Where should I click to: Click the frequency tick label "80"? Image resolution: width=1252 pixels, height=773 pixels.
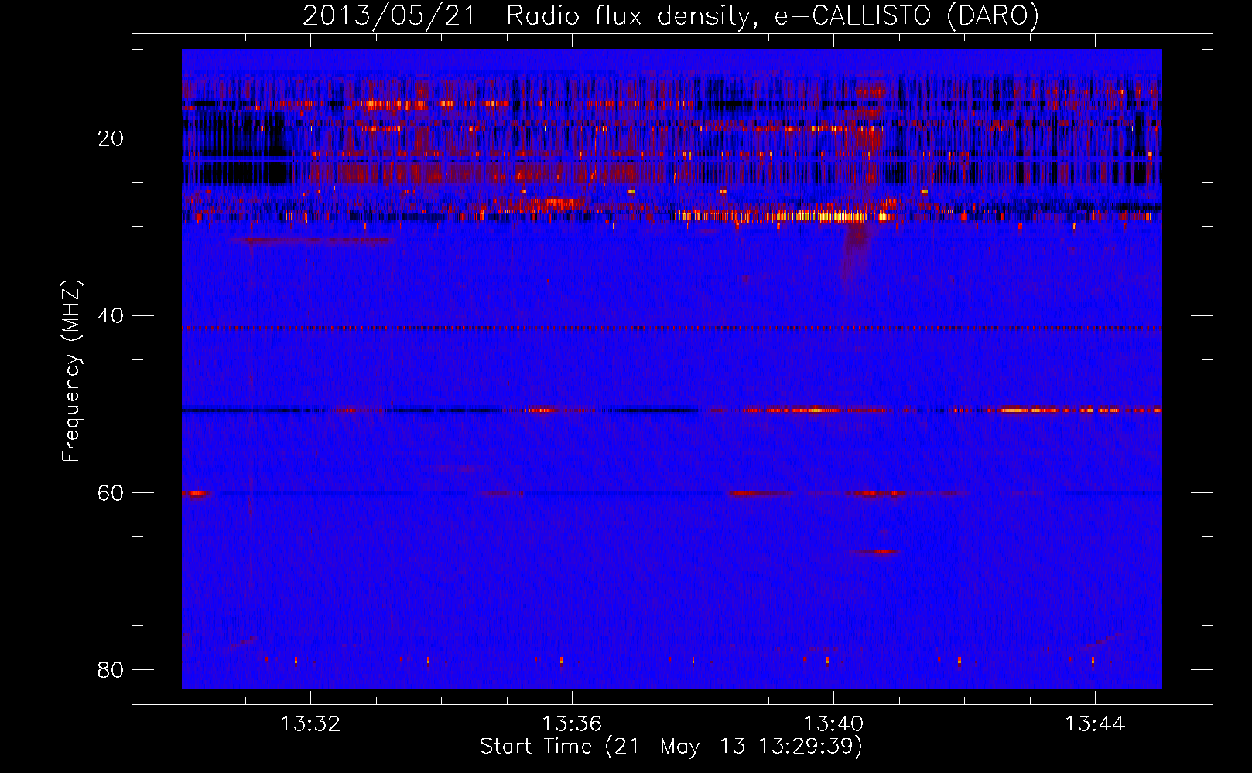click(x=111, y=669)
